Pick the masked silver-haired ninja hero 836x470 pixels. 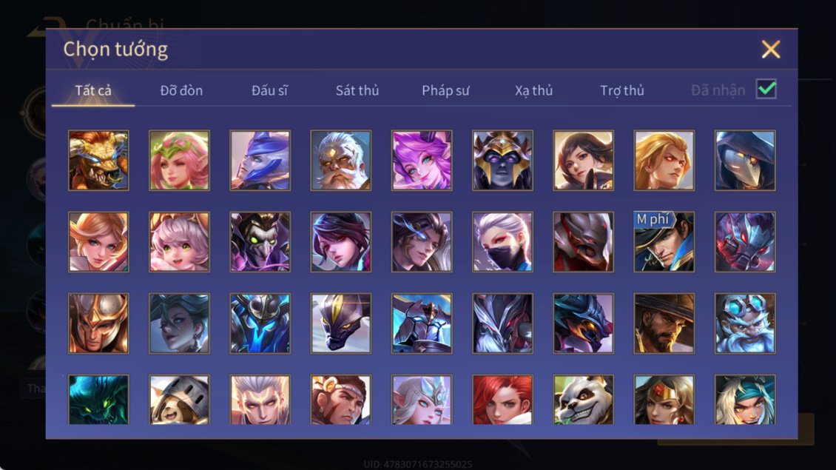pos(502,242)
